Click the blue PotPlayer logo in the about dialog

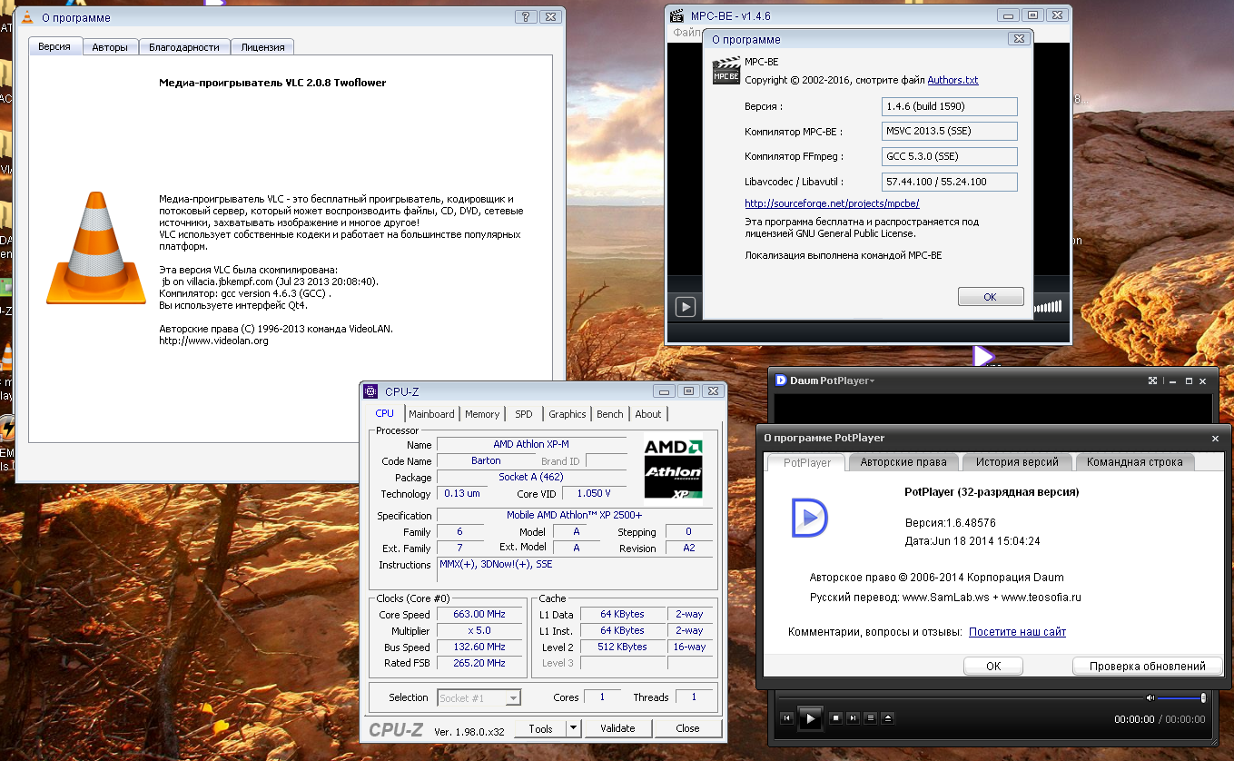809,519
